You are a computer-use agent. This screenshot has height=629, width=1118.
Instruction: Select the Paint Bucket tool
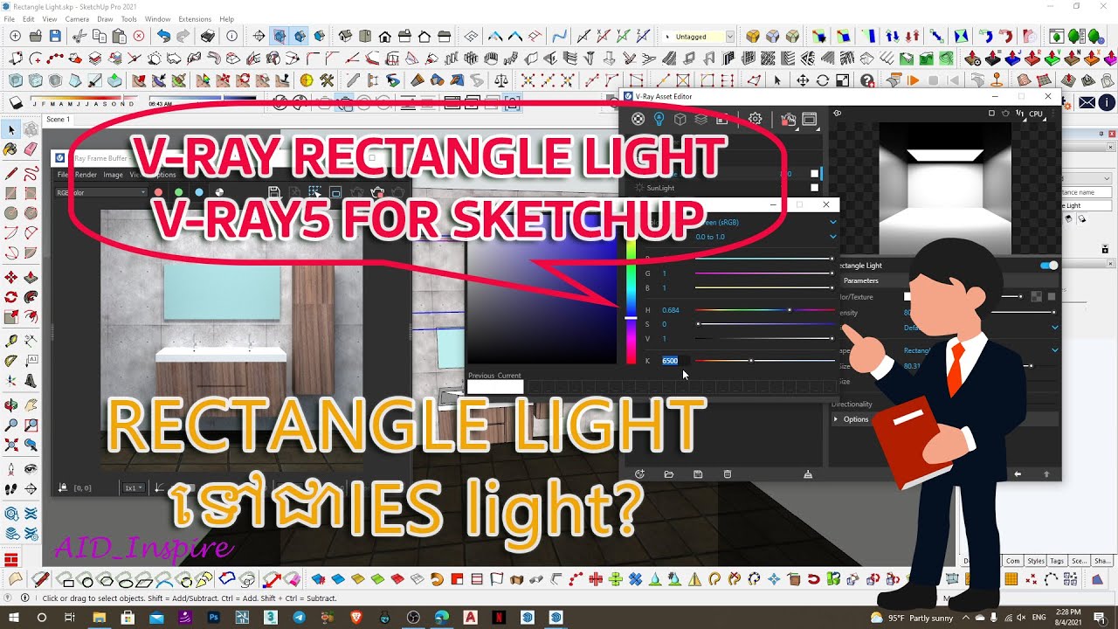11,150
